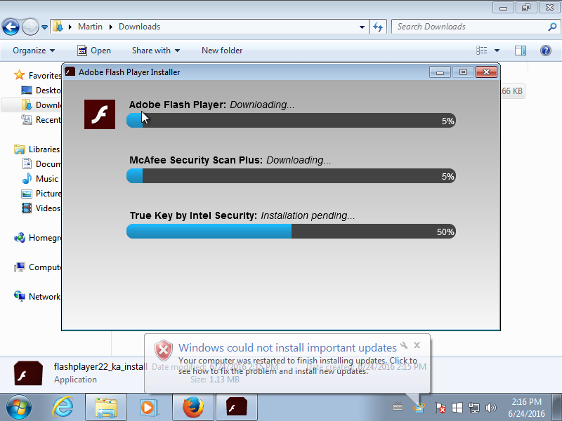Open the volume speaker icon

coord(490,408)
